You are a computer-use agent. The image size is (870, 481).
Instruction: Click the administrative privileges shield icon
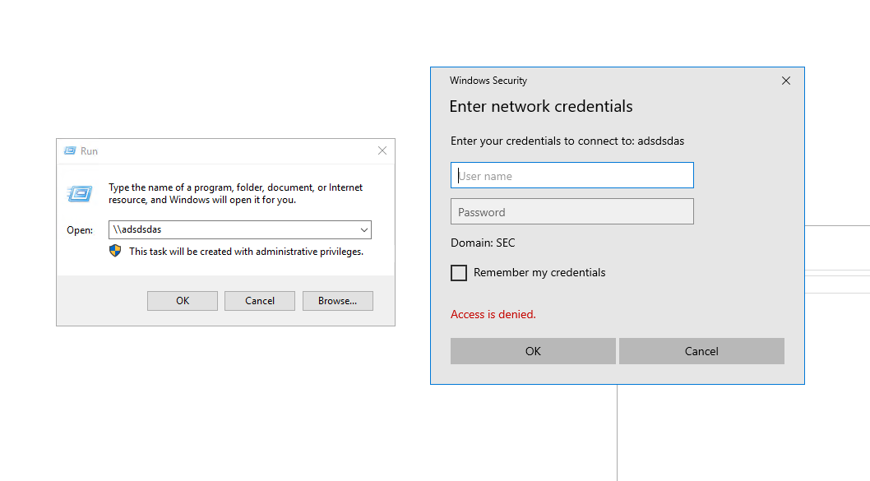tap(115, 251)
